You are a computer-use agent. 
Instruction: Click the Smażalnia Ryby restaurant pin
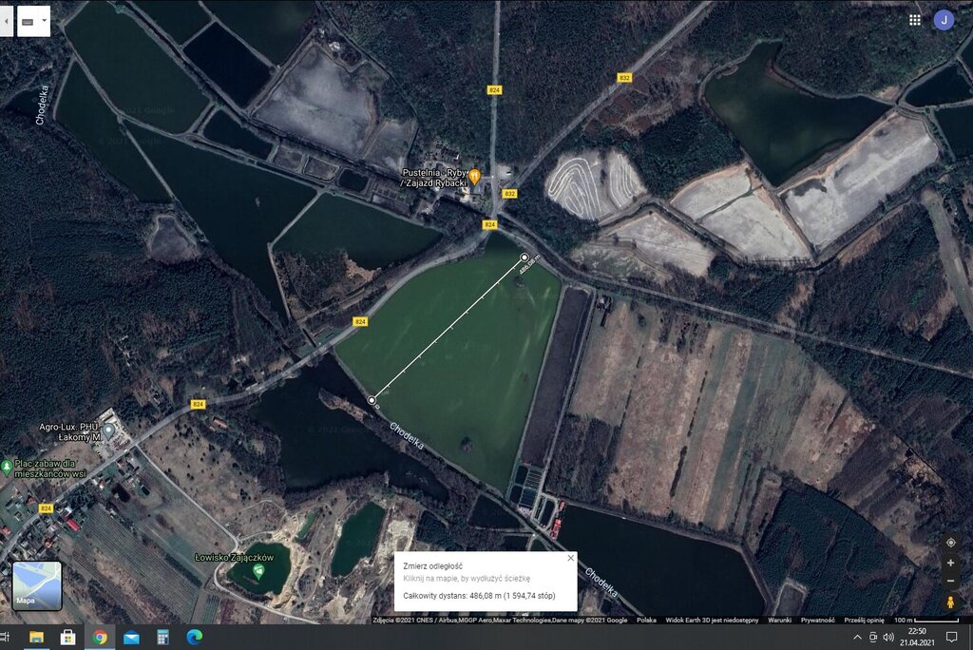(x=474, y=176)
